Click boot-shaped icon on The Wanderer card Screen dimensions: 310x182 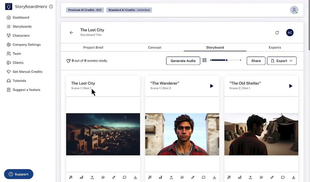[160, 177]
